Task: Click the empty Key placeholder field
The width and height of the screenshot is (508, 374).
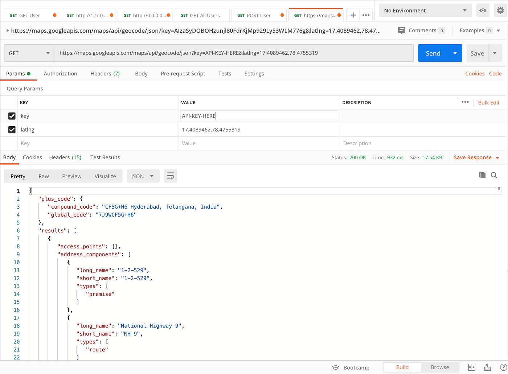Action: (98, 143)
